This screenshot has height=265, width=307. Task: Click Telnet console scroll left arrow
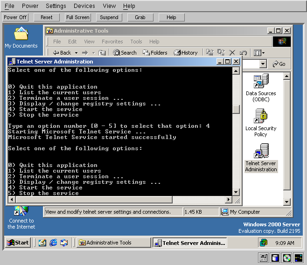(x=12, y=200)
